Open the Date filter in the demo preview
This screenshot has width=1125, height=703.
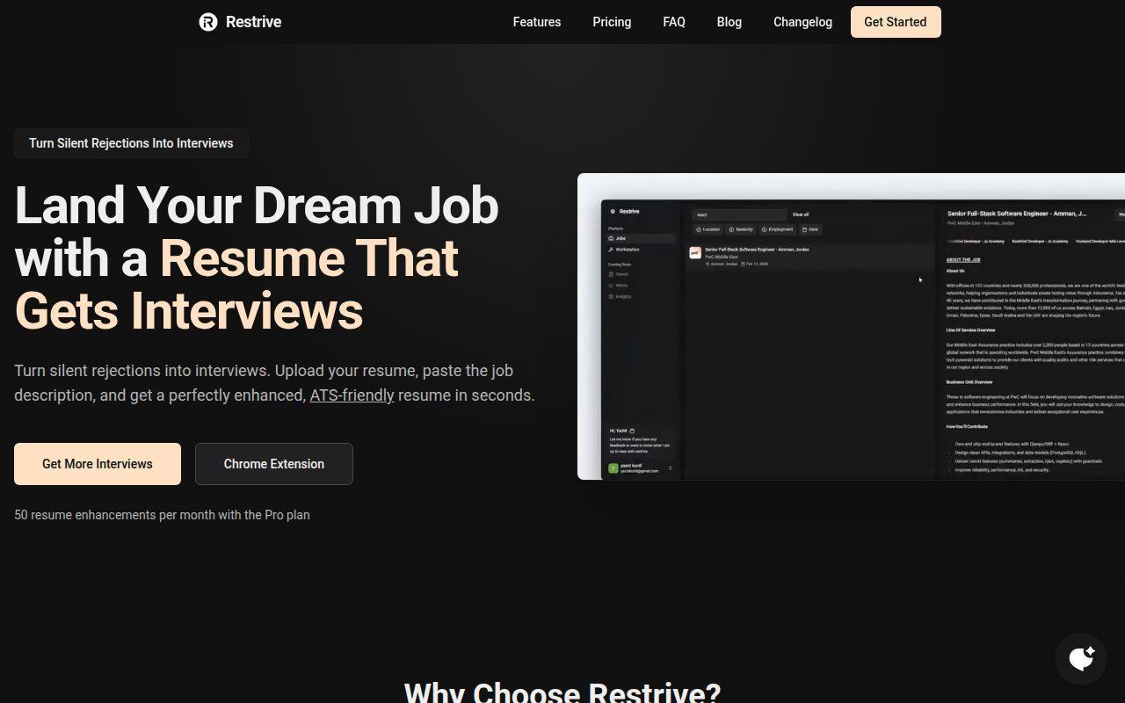(x=810, y=229)
